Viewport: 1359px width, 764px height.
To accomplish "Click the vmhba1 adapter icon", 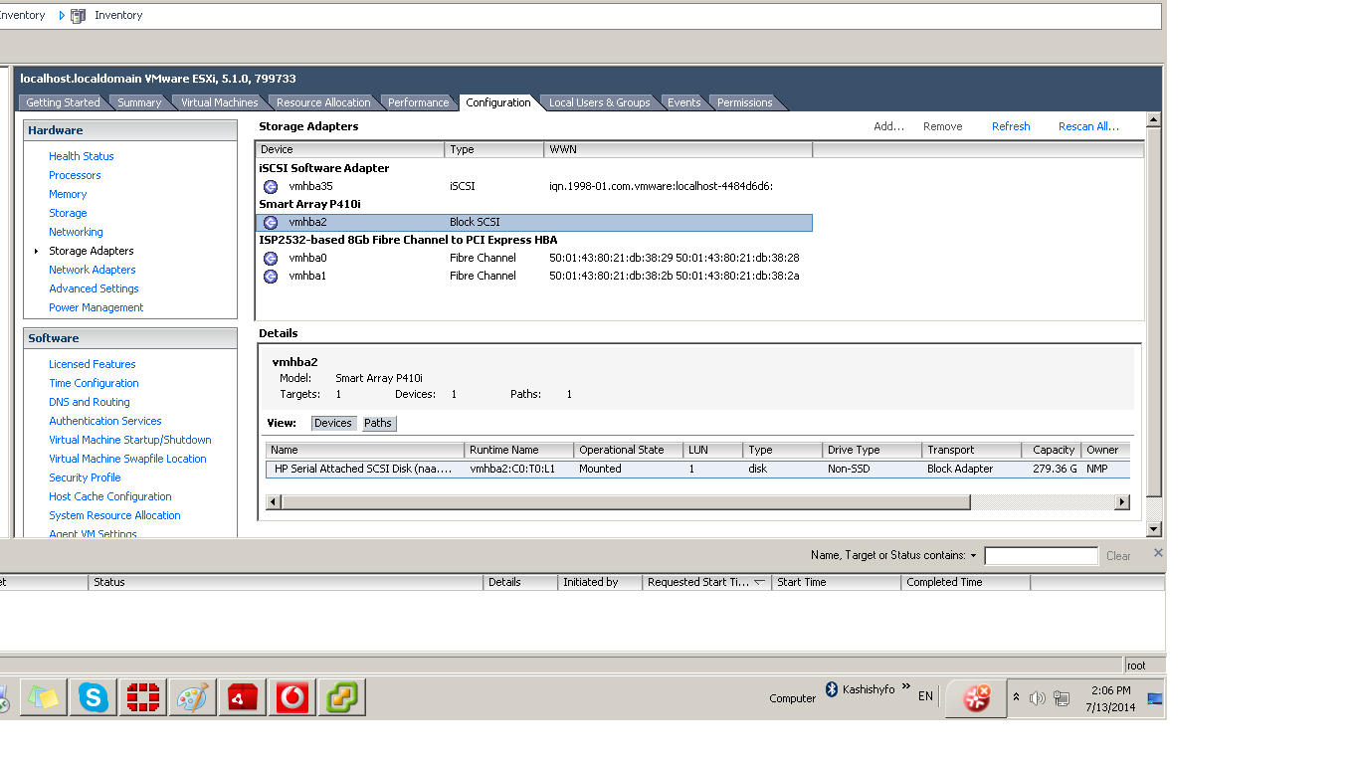I will 271,276.
